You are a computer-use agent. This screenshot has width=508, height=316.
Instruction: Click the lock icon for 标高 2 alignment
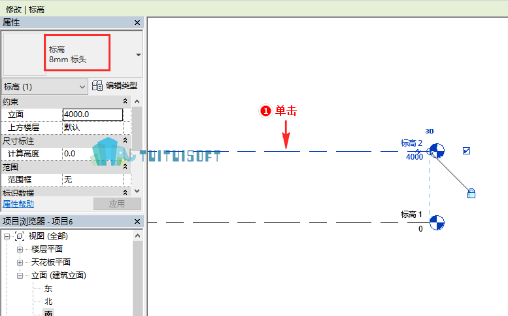click(x=471, y=193)
